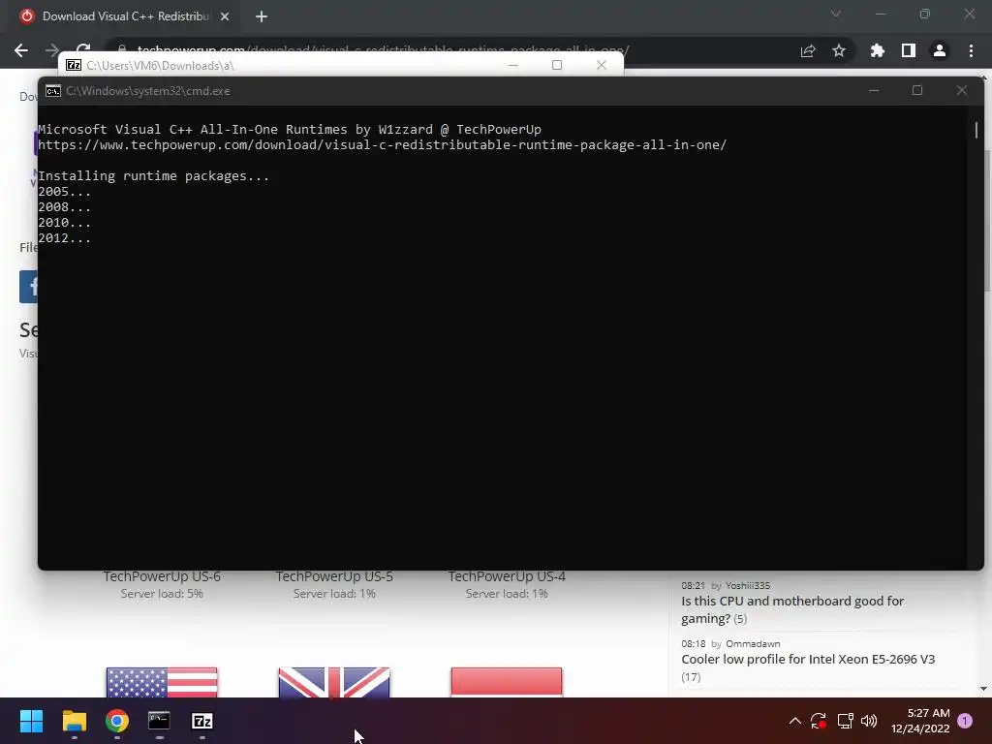
Task: Share this page icon in address bar
Action: pos(808,50)
